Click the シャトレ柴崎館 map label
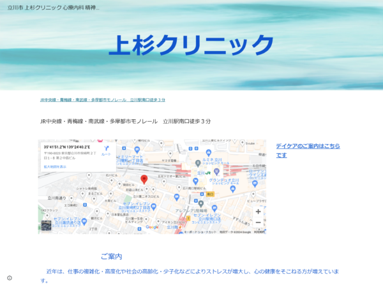This screenshot has width=383, height=287. point(86,189)
